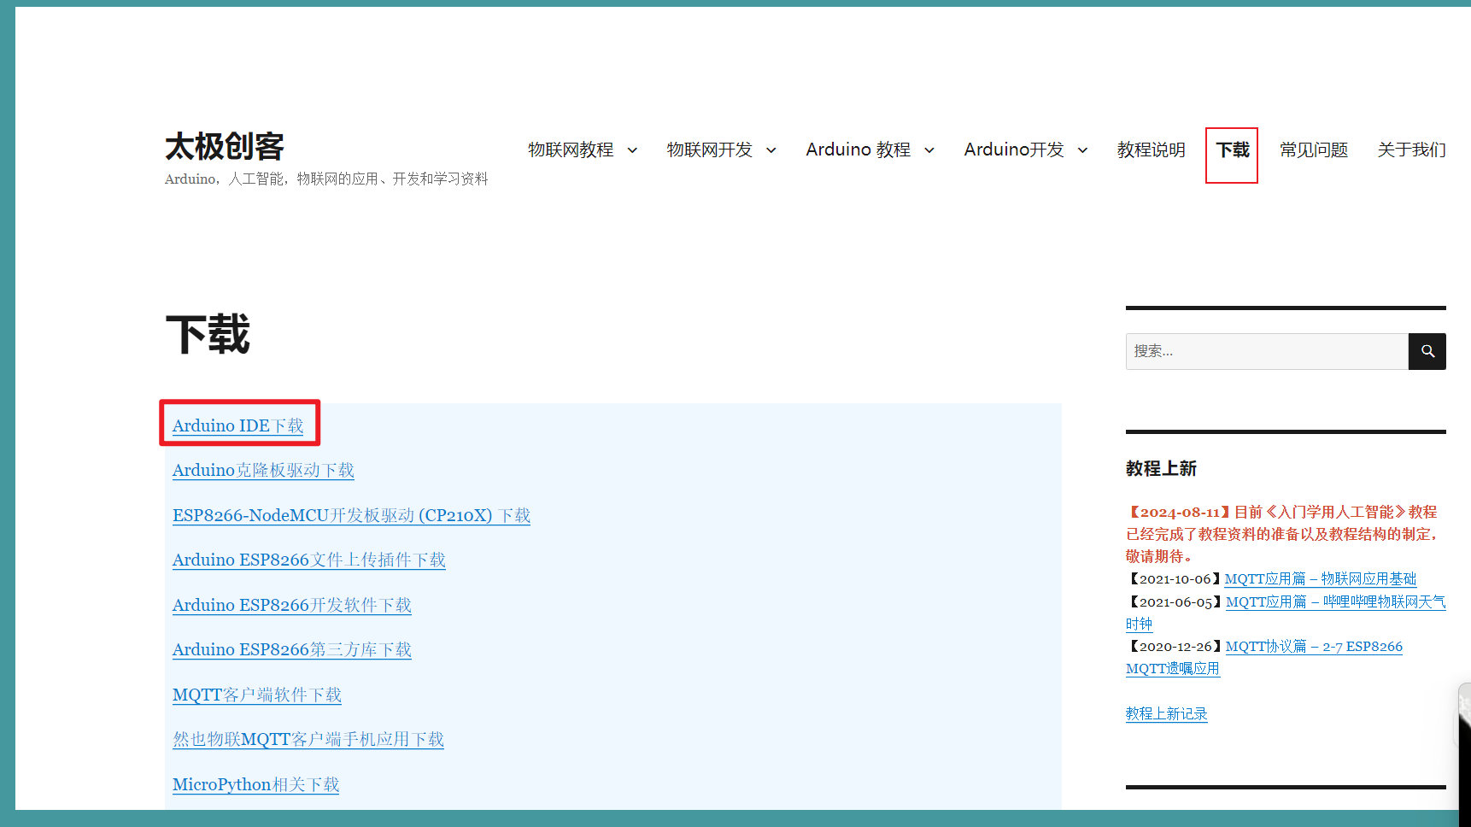Screen dimensions: 1471x827
Task: Open the 关于我们 page
Action: (1411, 150)
